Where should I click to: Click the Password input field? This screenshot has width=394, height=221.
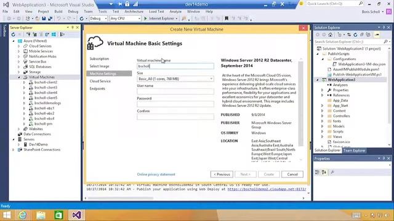(175, 104)
